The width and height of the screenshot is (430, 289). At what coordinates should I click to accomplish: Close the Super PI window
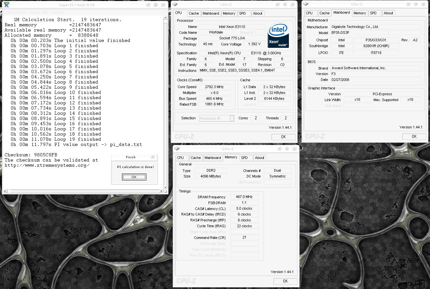pyautogui.click(x=163, y=5)
